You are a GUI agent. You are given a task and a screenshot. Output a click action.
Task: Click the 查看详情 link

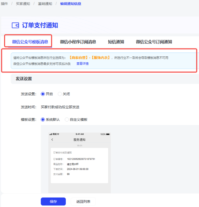[82, 64]
